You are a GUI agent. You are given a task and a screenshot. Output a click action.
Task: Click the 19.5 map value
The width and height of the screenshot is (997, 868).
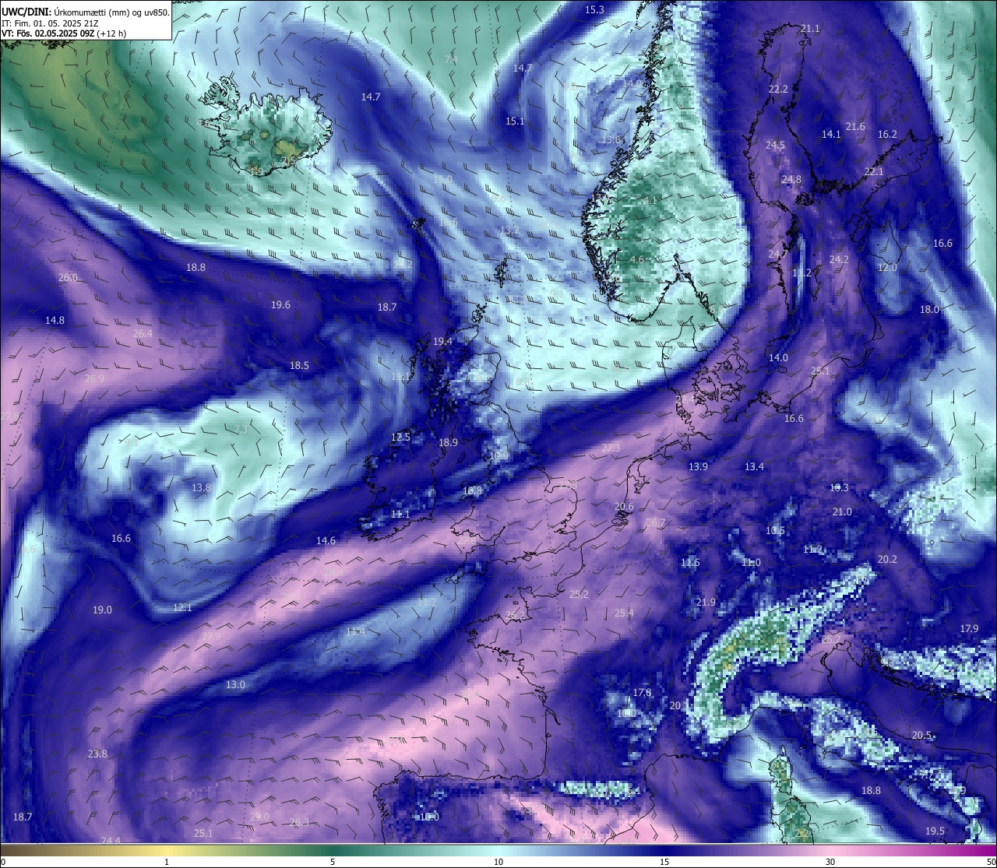point(935,831)
